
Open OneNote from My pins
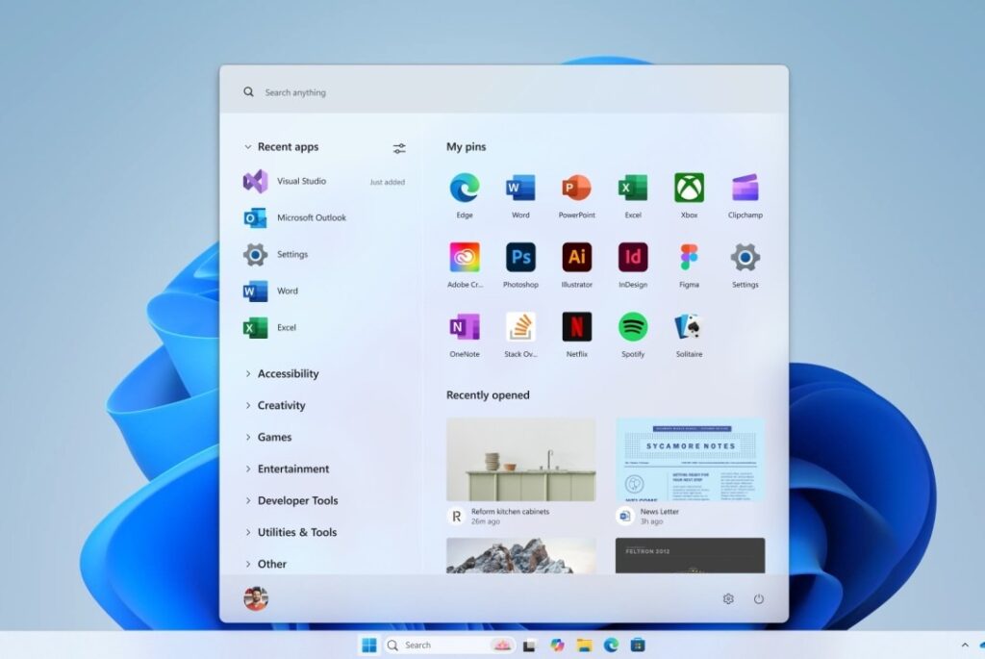(x=464, y=329)
